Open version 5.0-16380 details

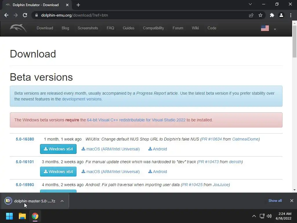pos(25,139)
